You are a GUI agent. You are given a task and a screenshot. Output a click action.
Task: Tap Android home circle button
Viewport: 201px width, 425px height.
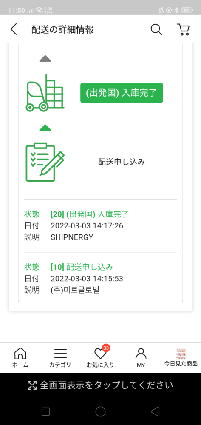click(100, 412)
